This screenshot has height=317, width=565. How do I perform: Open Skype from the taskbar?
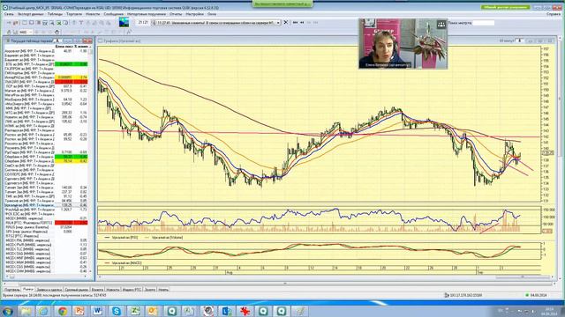(117, 311)
